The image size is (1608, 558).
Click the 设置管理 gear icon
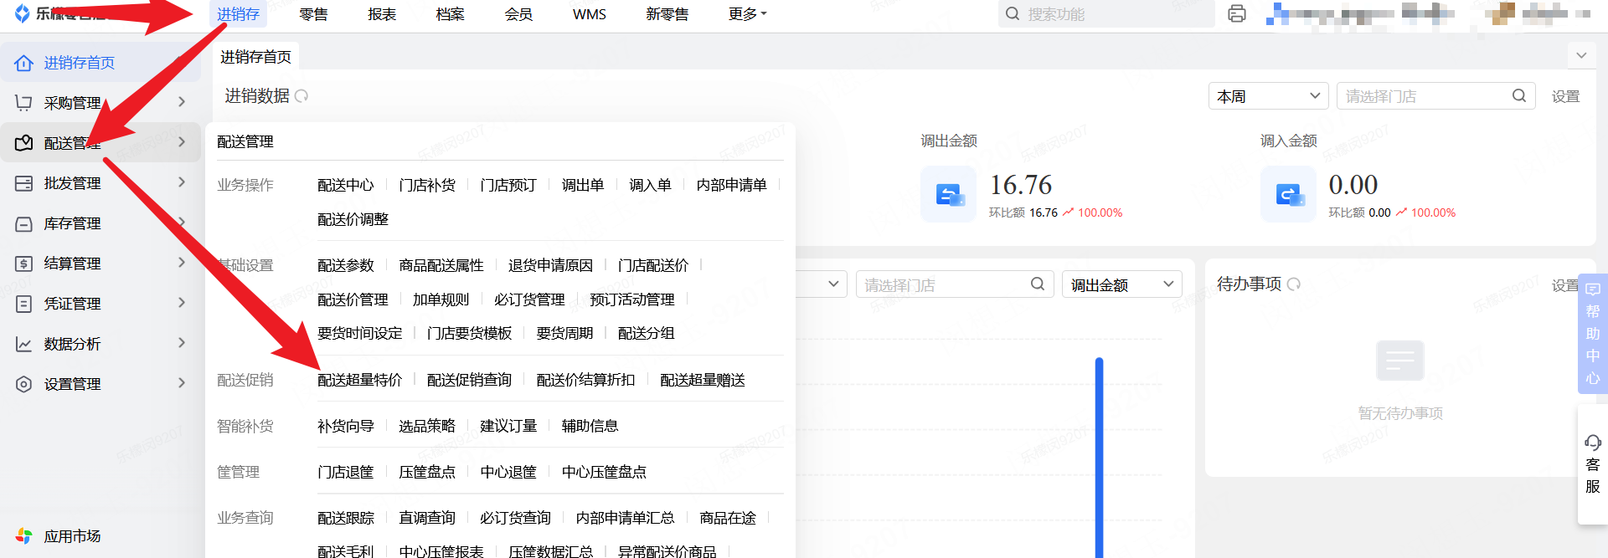(23, 384)
